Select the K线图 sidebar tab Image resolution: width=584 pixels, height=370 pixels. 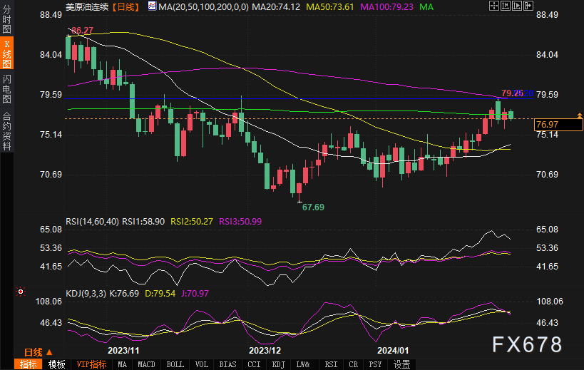[6, 53]
